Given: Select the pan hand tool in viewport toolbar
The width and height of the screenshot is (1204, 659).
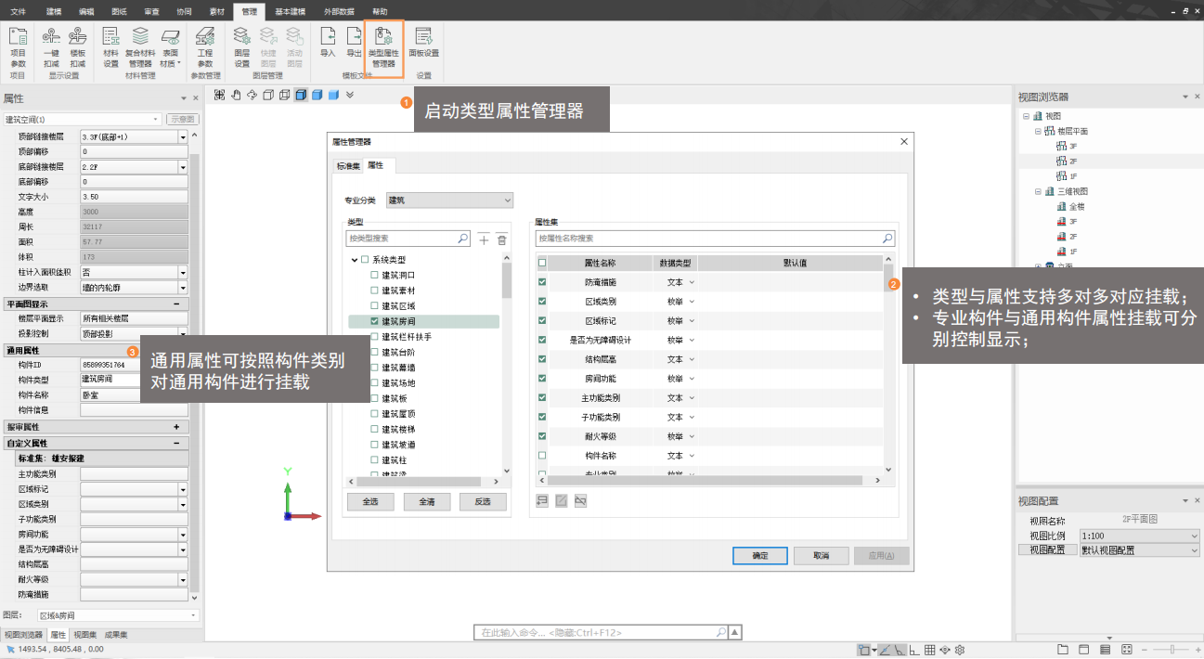Looking at the screenshot, I should (x=236, y=95).
